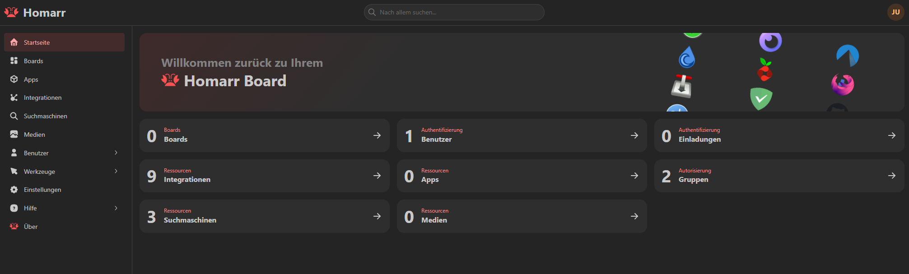909x274 pixels.
Task: Click the Apps cube icon in sidebar
Action: (x=14, y=79)
